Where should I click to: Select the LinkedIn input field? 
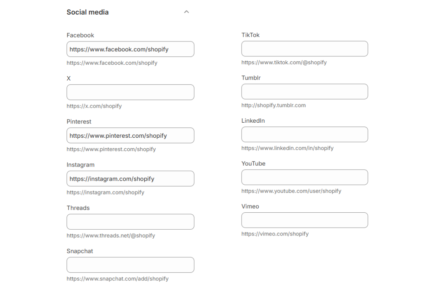(304, 135)
